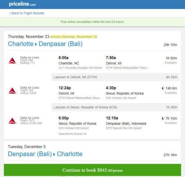
Task: Click the Layover in Detroit, MI (DTW) row
Action: (x=115, y=77)
